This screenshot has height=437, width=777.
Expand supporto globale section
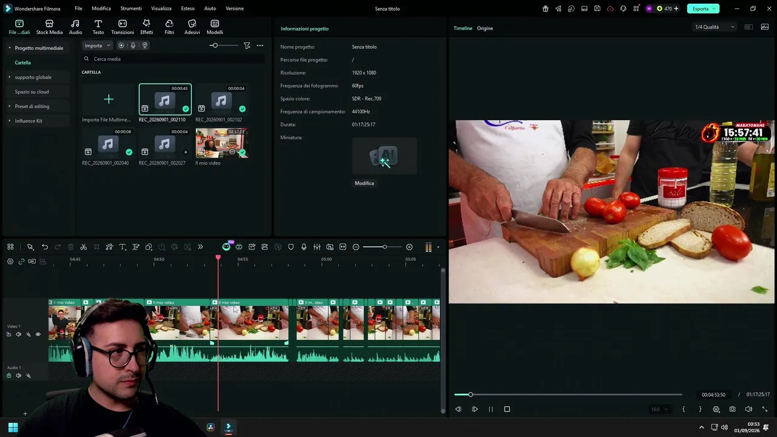(x=9, y=77)
